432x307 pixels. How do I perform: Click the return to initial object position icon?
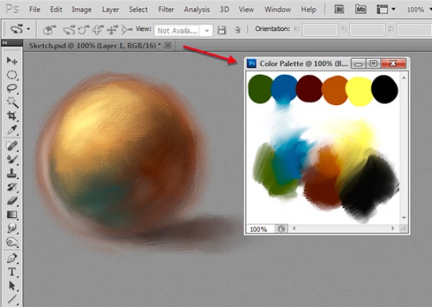[x=50, y=29]
